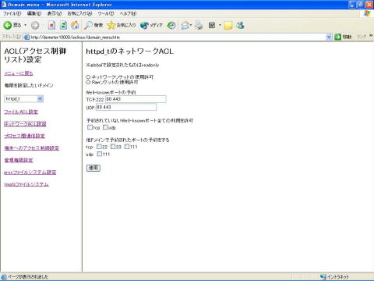Screen dimensions: 374x281
Task: Open the Back button history dropdown arrow
Action: pos(26,25)
